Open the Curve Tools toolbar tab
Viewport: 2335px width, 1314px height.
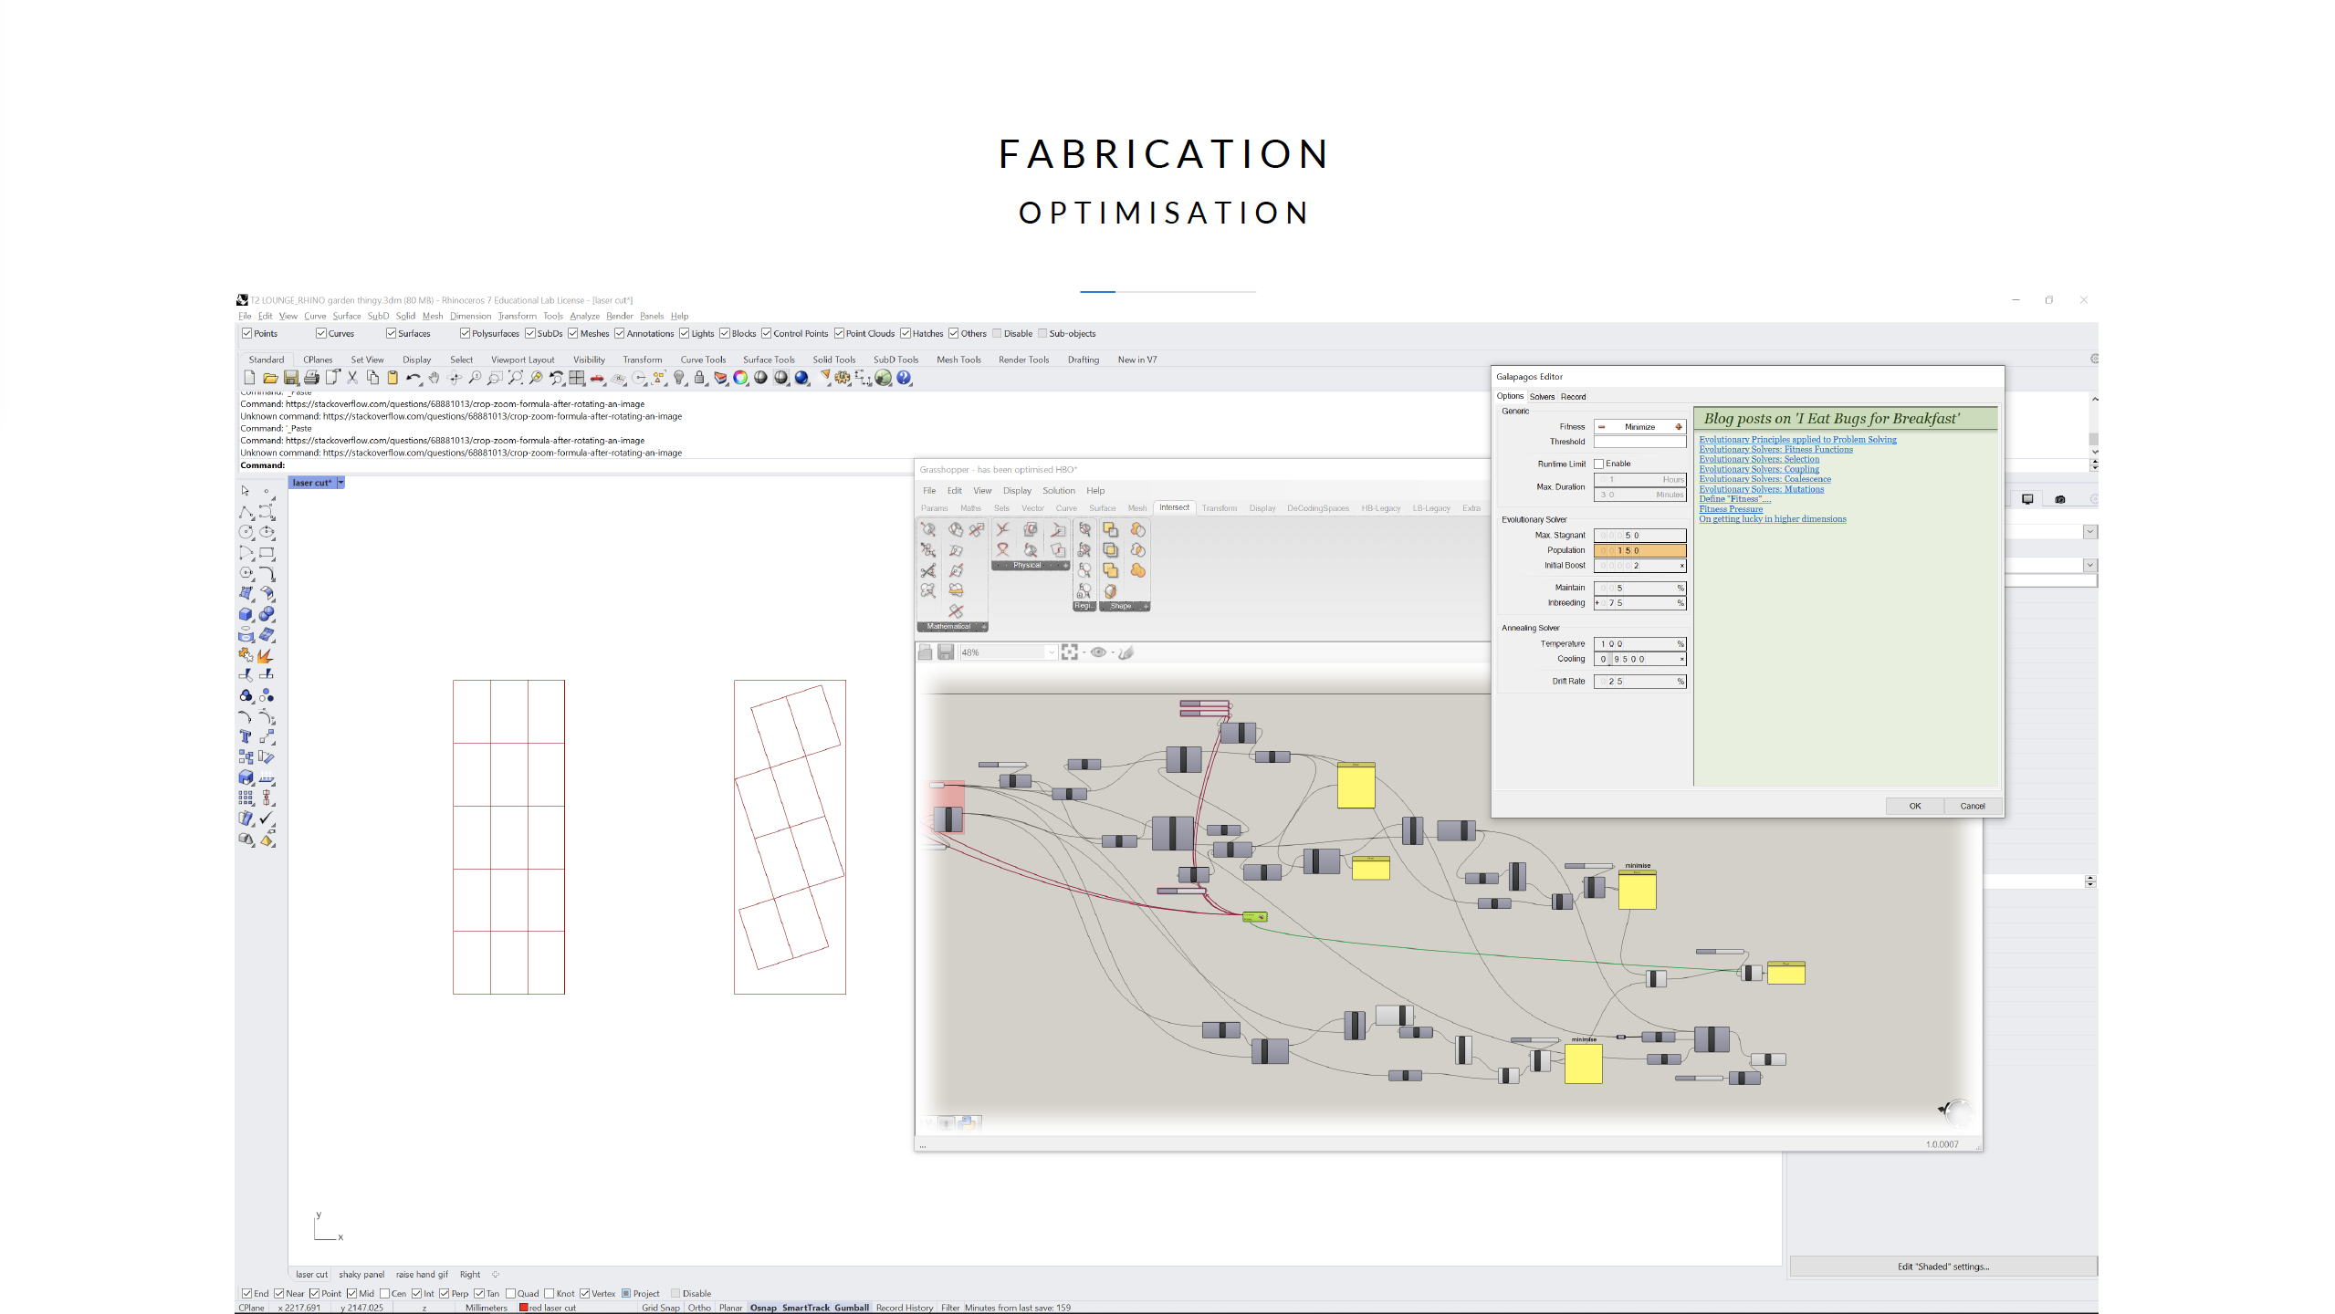click(x=702, y=360)
